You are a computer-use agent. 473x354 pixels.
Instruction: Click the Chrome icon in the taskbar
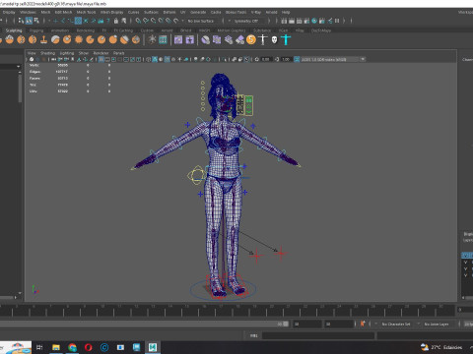click(x=72, y=347)
